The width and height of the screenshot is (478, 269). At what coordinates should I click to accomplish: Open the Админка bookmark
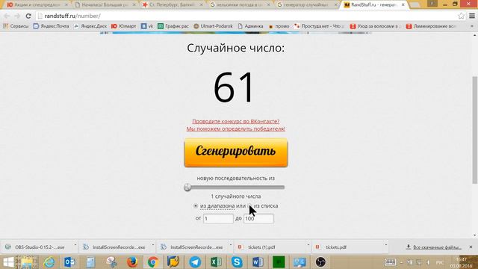[x=250, y=26]
